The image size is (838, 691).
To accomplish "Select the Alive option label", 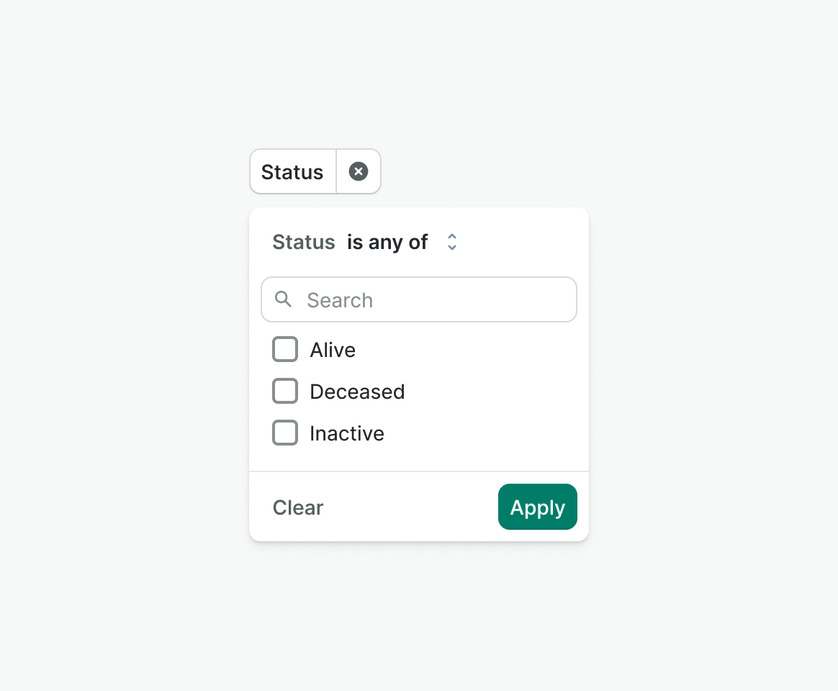I will (x=333, y=350).
